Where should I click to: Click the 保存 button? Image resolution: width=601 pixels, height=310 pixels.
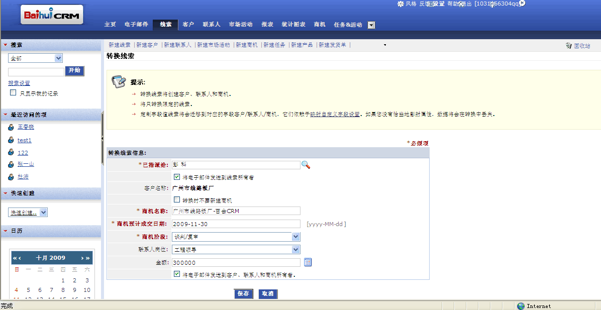tap(243, 294)
